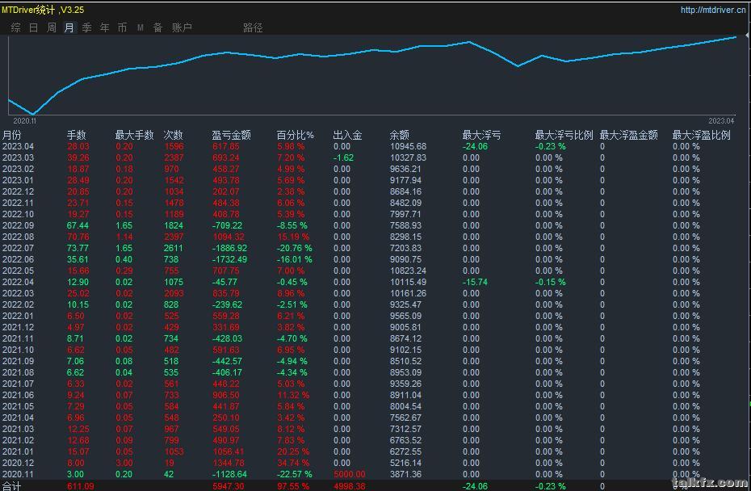Click the total percentage 97.55 %

pyautogui.click(x=294, y=486)
